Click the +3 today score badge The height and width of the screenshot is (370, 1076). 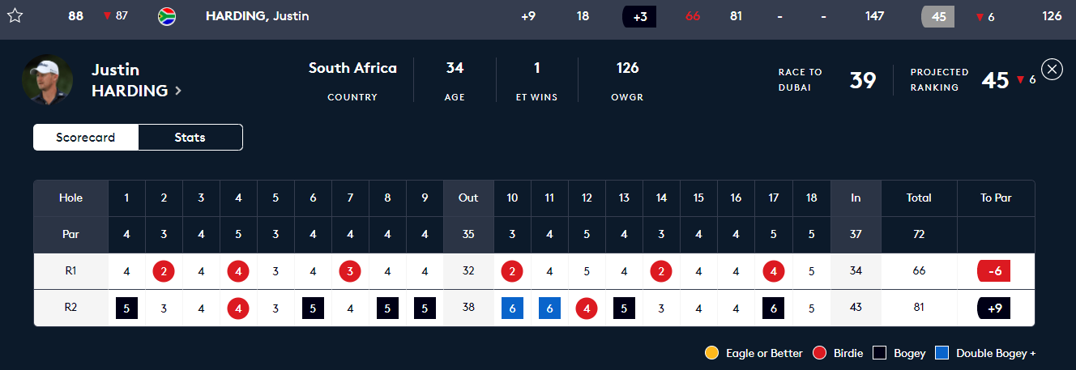[639, 16]
